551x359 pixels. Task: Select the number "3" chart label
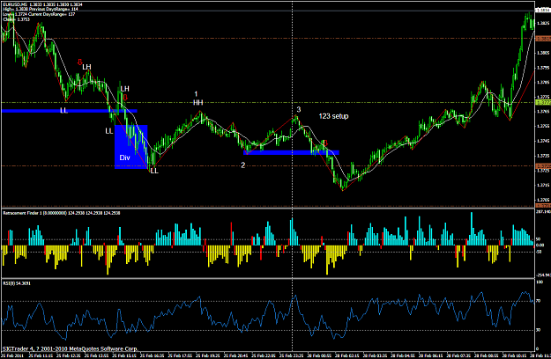pos(298,109)
